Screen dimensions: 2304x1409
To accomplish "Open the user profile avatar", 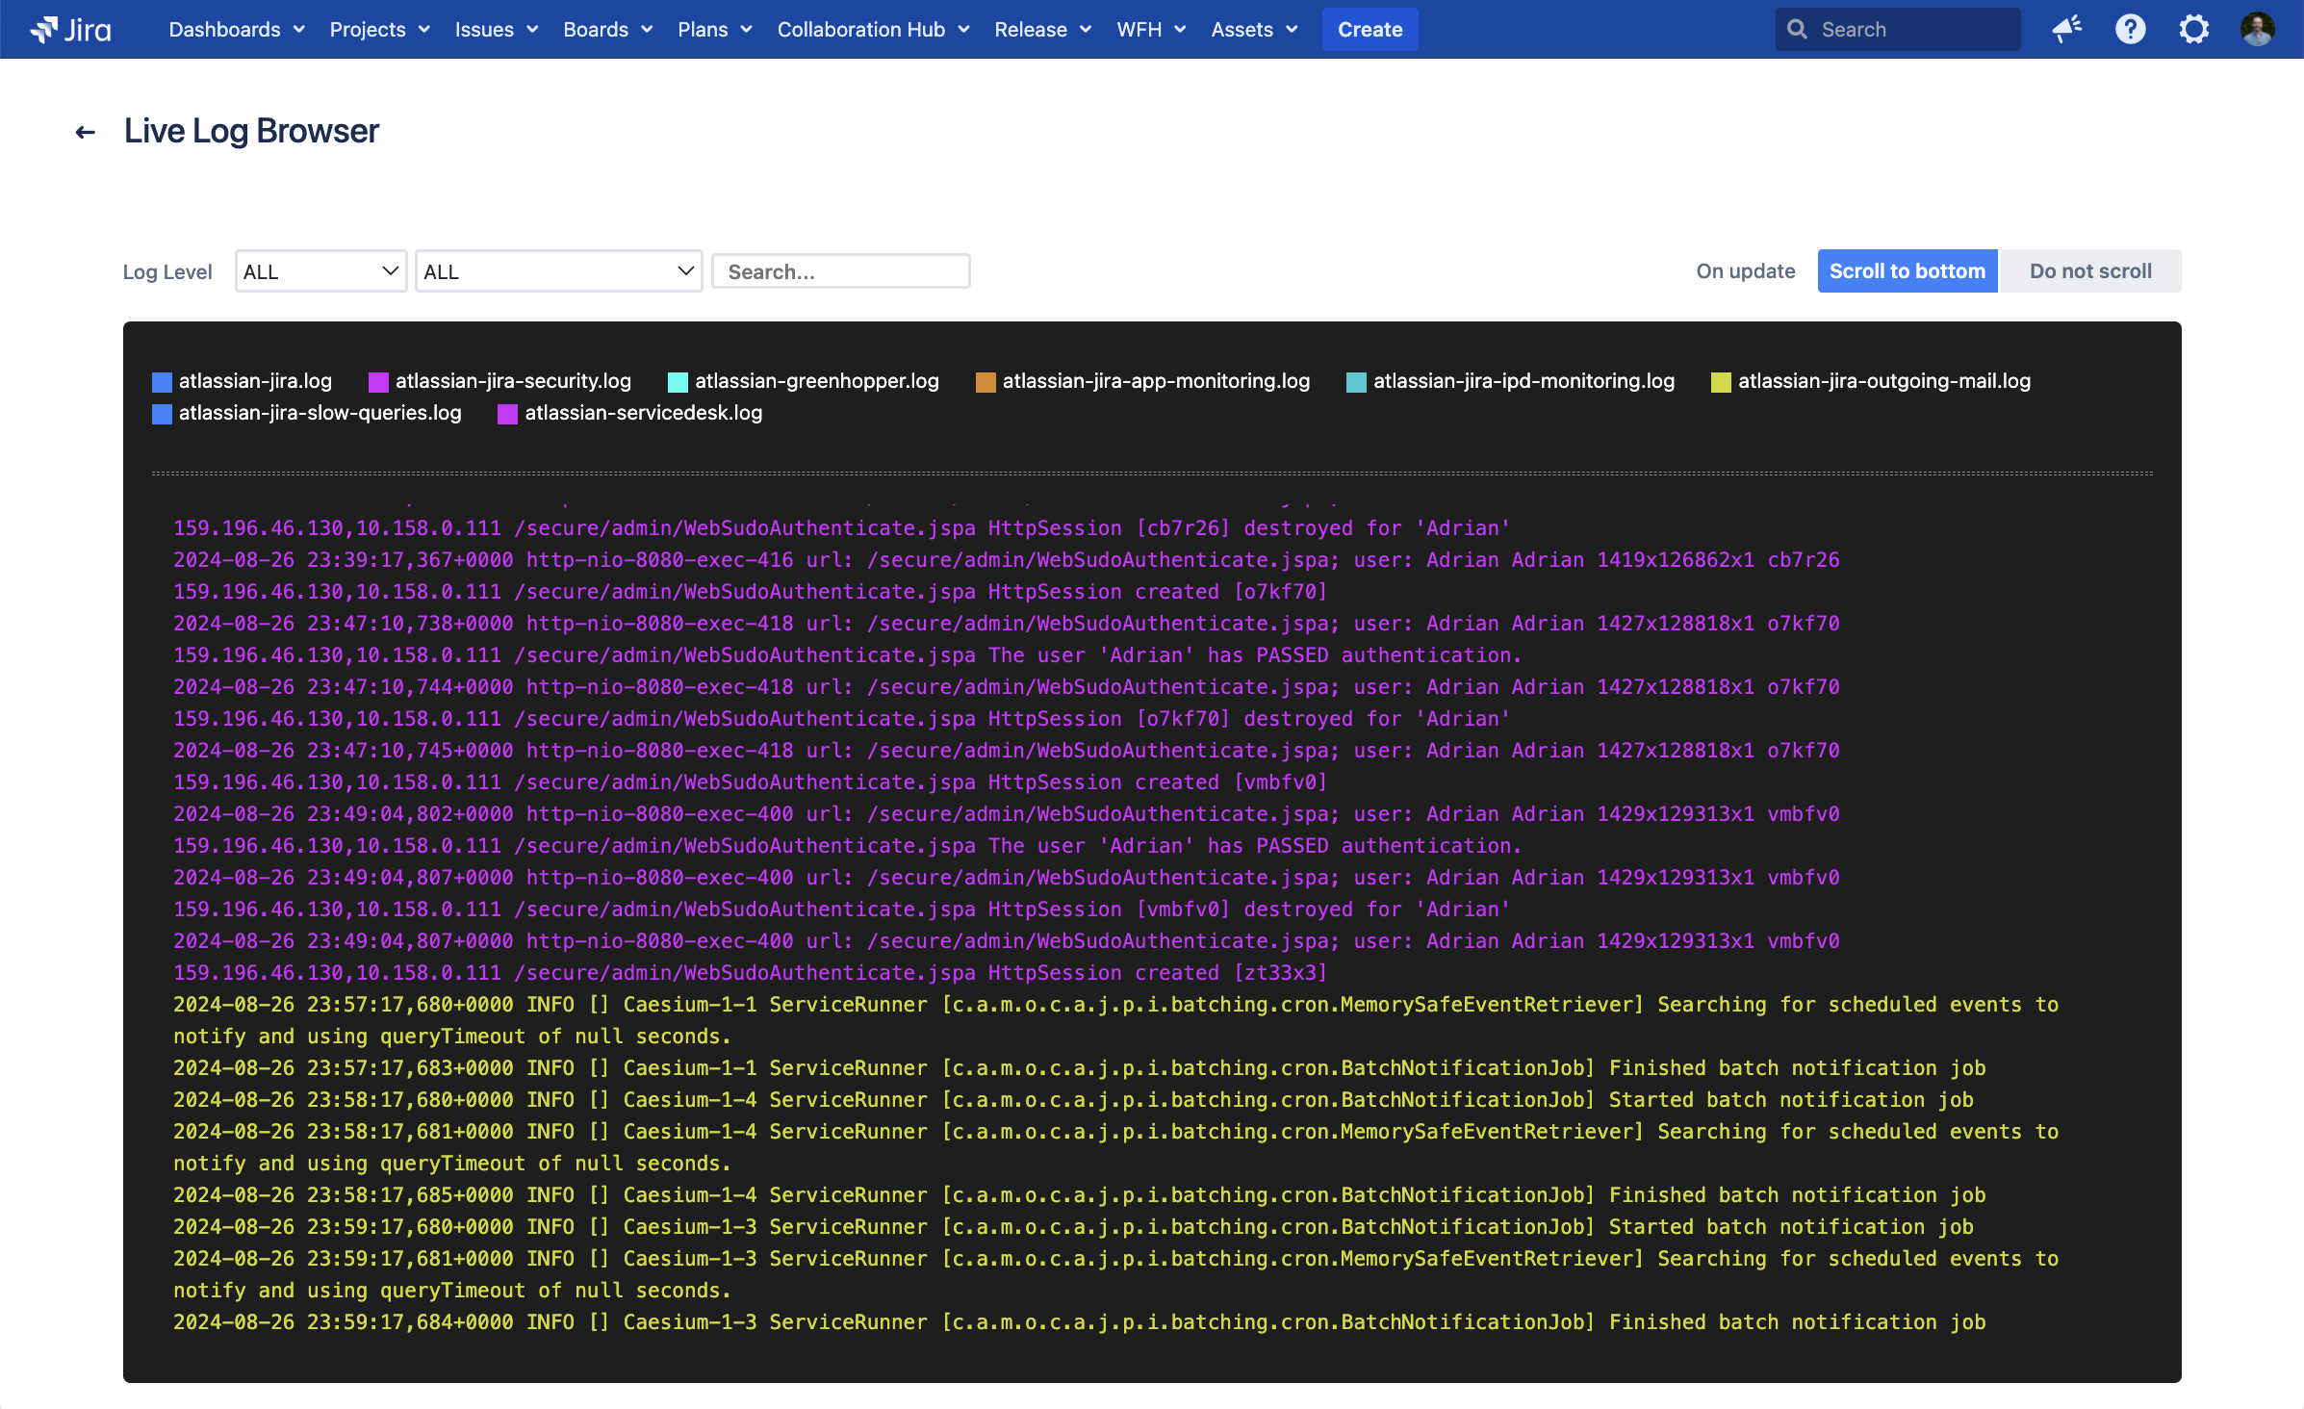I will [x=2257, y=29].
